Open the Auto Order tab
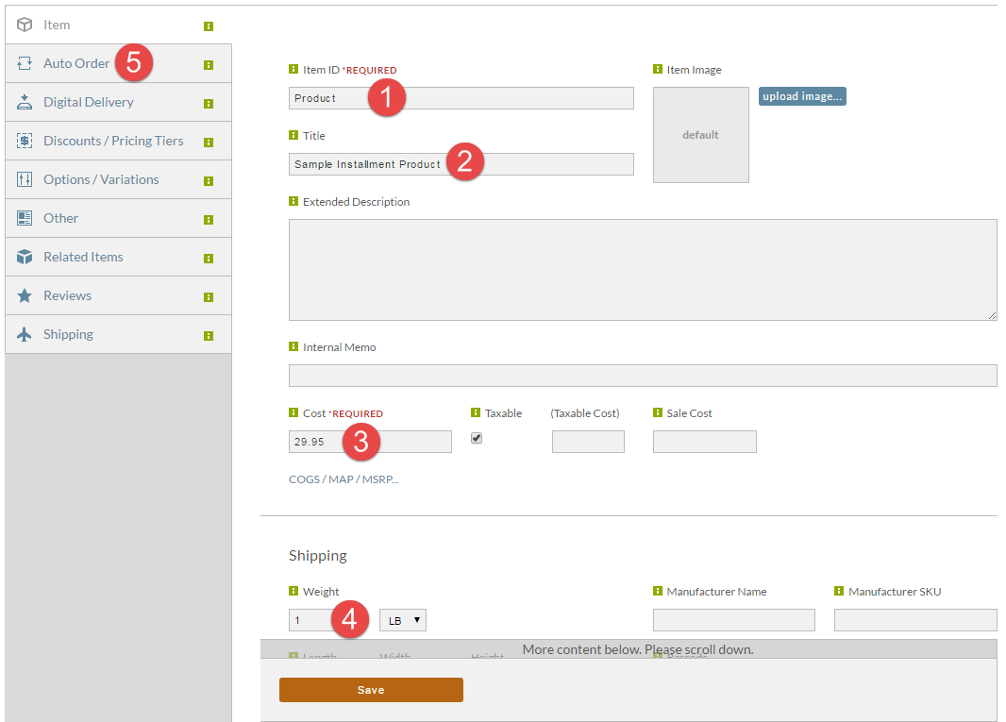Screen dimensions: 1006x722 click(x=118, y=63)
